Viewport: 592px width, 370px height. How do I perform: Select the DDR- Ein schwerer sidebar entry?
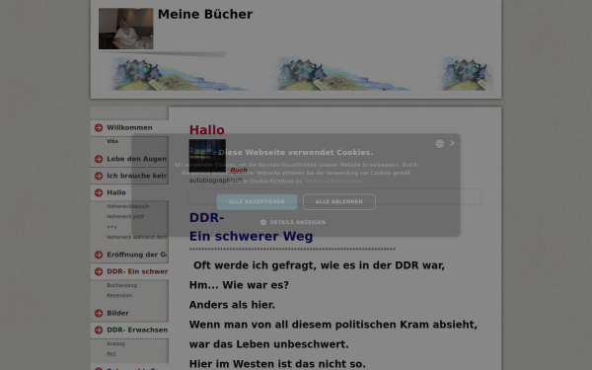[x=137, y=272]
